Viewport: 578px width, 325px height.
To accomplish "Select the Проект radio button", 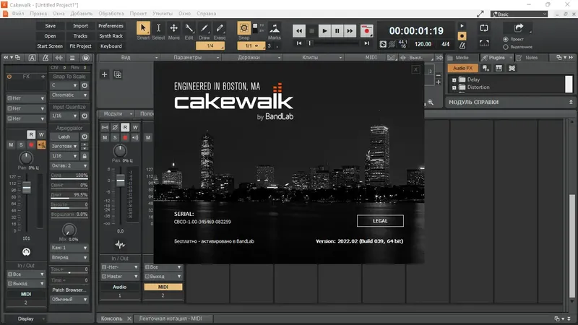I will 505,39.
